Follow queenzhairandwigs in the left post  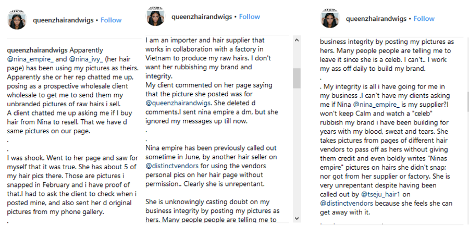[111, 20]
